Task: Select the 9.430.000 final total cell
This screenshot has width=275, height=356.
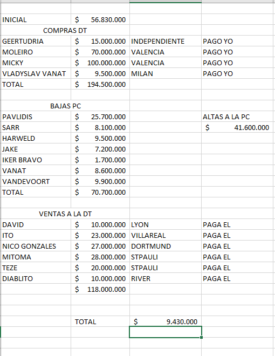Action: point(166,321)
